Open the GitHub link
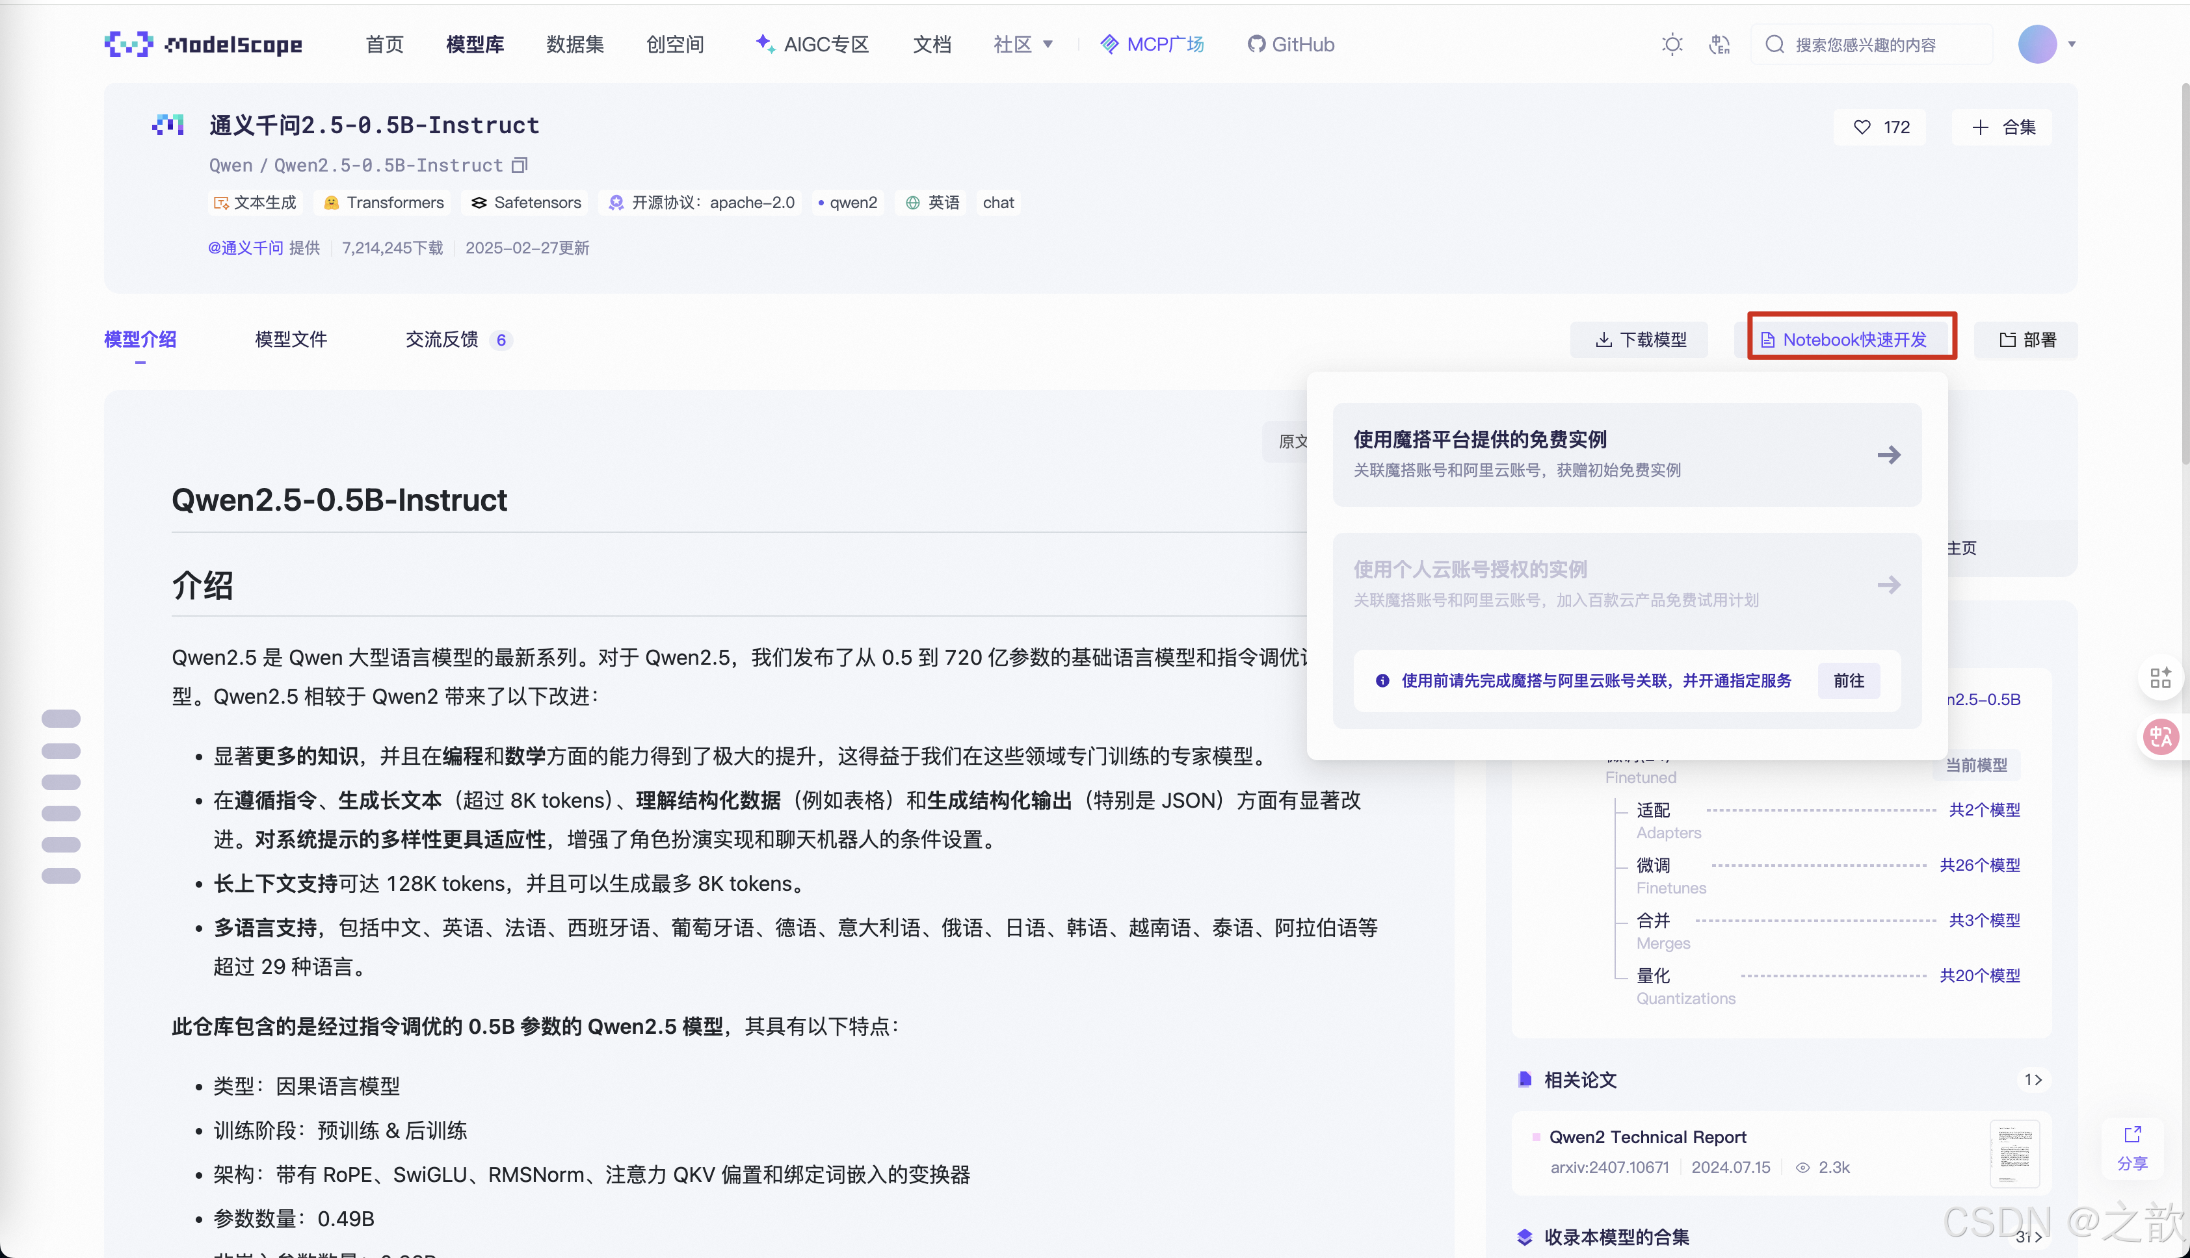Screen dimensions: 2190x1258 coord(1291,44)
